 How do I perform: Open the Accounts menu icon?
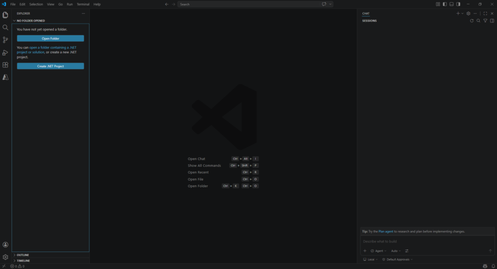pos(5,245)
